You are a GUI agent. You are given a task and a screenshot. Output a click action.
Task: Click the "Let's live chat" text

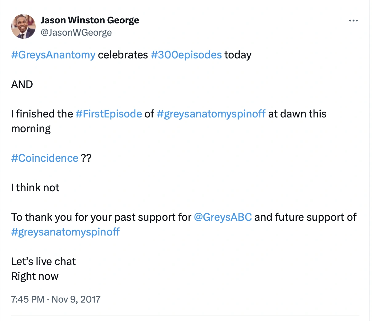tap(43, 261)
